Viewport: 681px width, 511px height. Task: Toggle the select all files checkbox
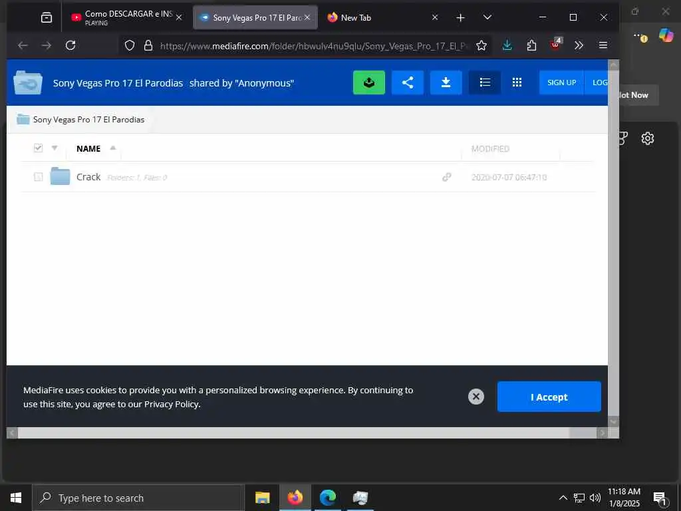click(x=38, y=148)
